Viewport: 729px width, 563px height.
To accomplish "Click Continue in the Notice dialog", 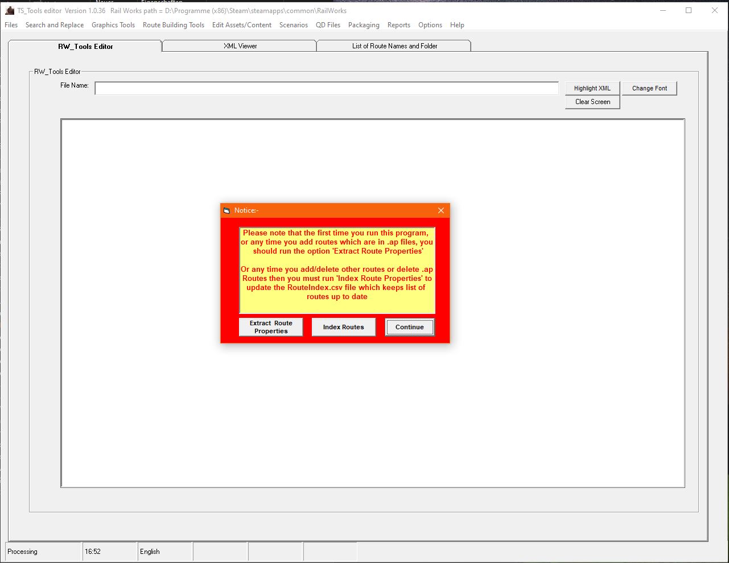I will click(x=410, y=327).
